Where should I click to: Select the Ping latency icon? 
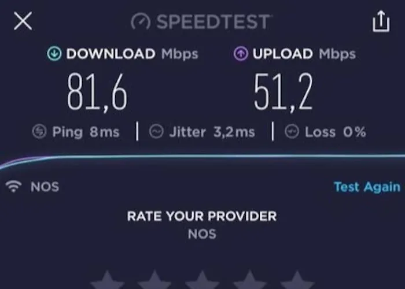pos(39,132)
